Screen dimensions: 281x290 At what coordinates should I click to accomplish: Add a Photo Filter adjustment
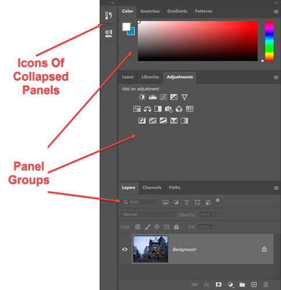[169, 109]
